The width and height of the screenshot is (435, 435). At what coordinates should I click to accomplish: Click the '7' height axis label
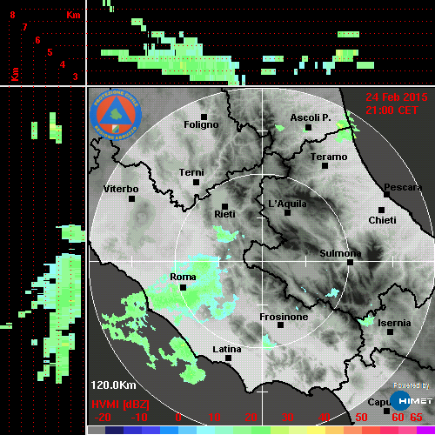coord(25,27)
